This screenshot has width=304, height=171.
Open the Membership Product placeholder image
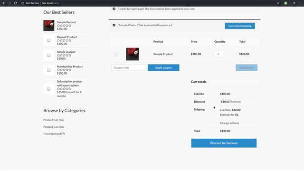(x=48, y=70)
